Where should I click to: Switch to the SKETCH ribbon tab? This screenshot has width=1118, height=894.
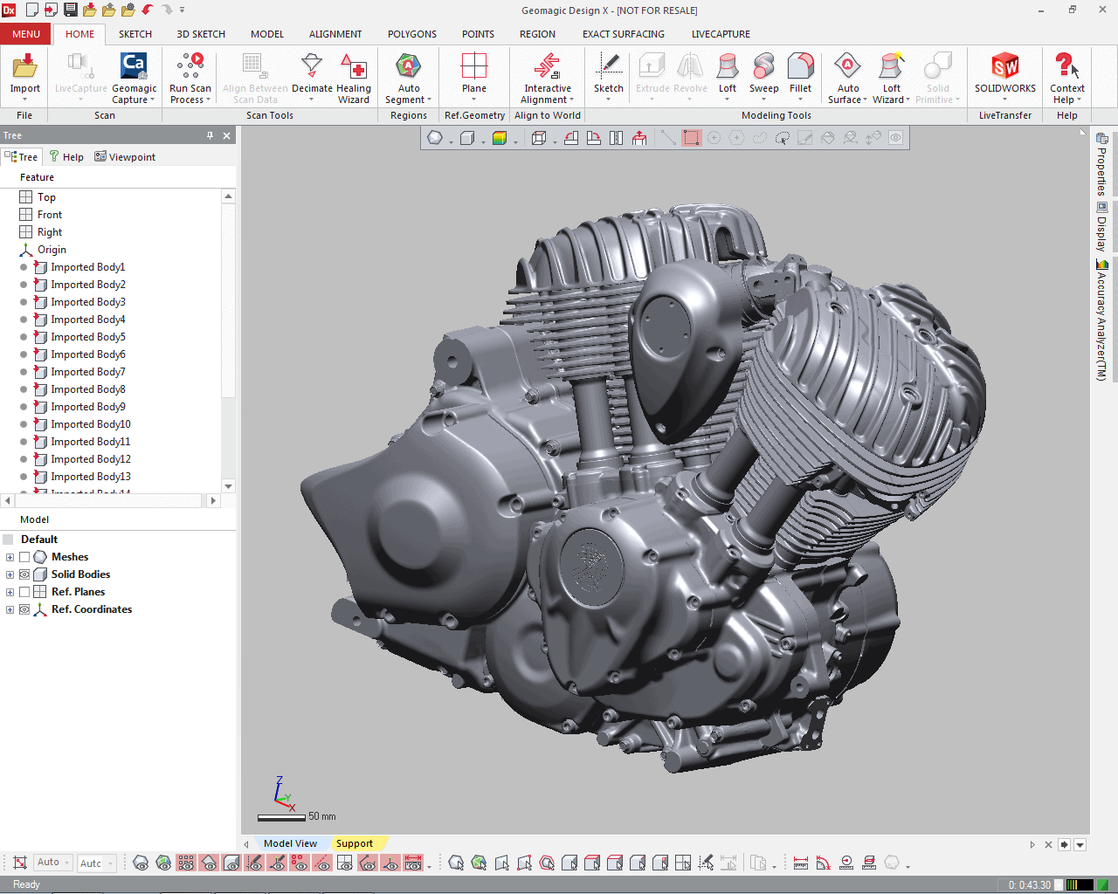pyautogui.click(x=135, y=34)
